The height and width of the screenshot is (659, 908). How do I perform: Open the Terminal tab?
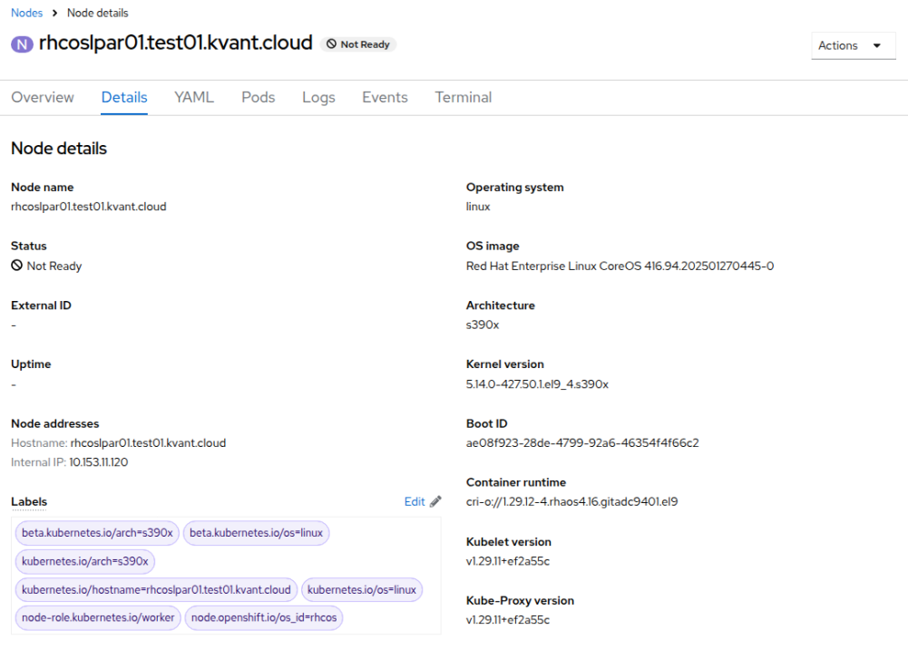tap(463, 97)
